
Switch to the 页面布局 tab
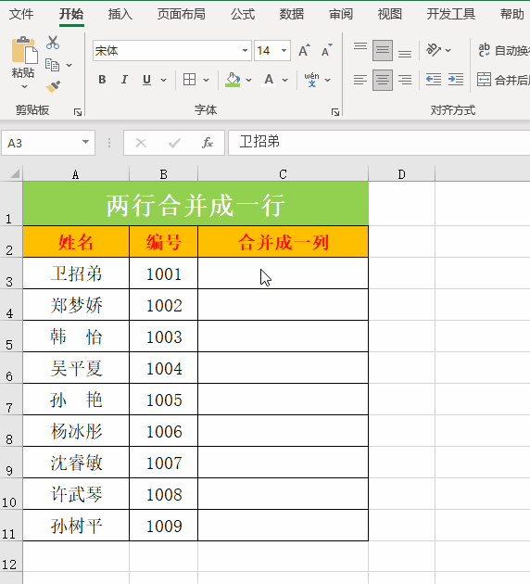(181, 14)
